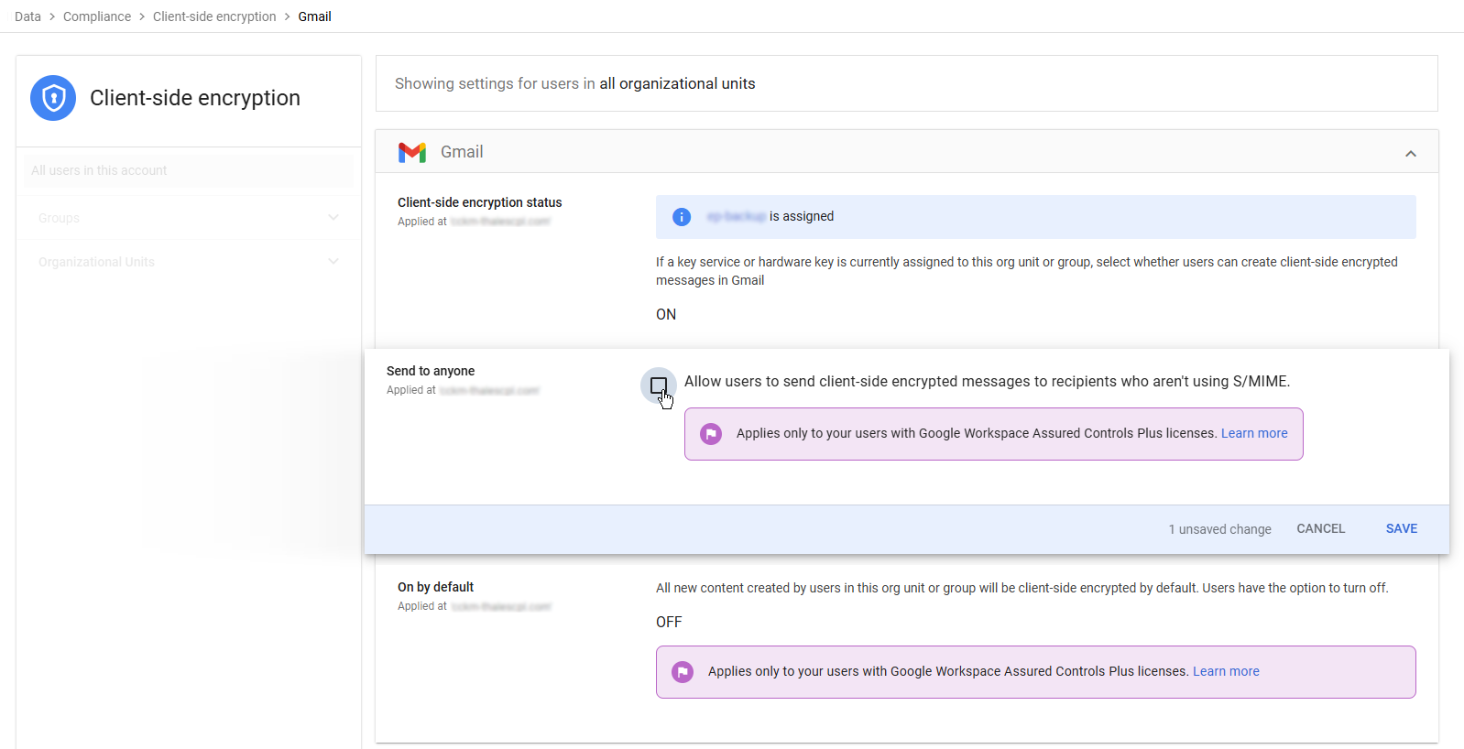
Task: Collapse the Gmail section chevron
Action: tap(1411, 153)
